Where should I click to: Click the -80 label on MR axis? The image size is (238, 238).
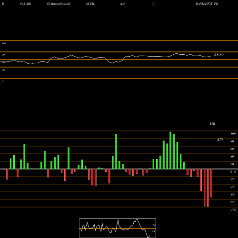point(232,202)
